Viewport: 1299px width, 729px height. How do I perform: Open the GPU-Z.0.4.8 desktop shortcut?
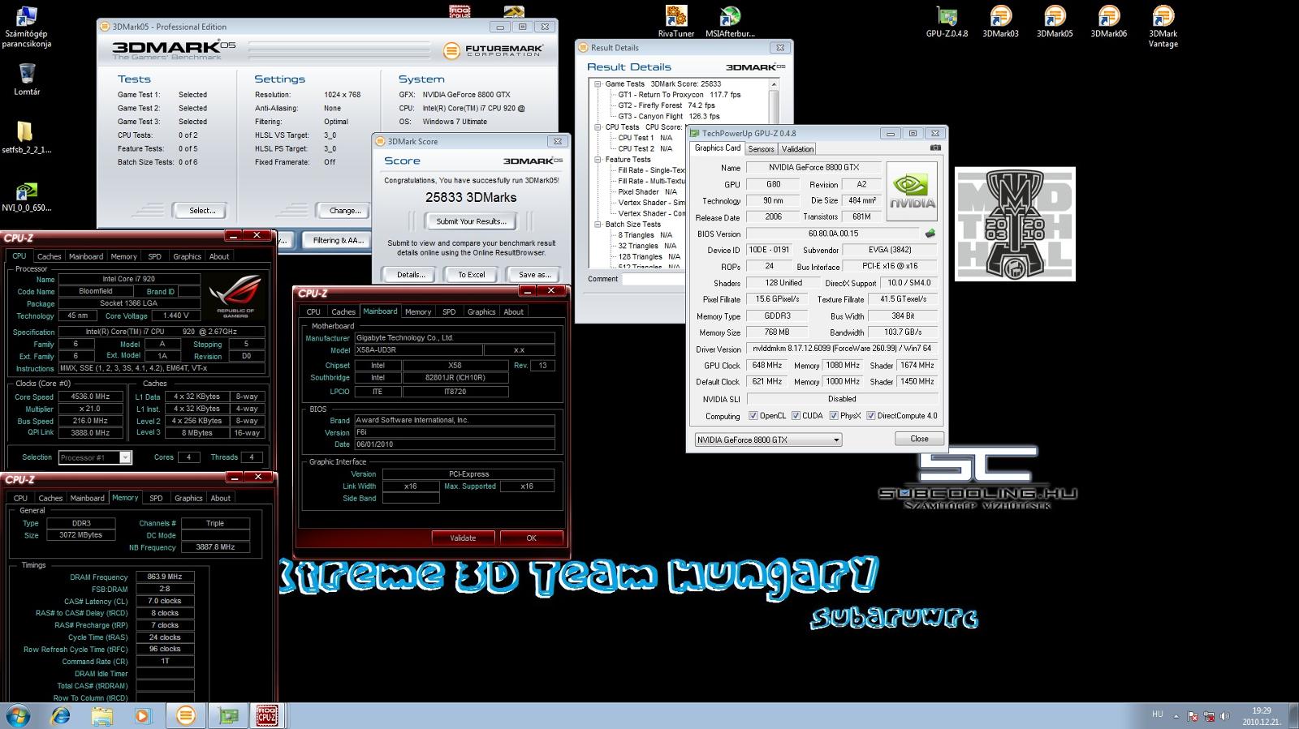(x=947, y=21)
